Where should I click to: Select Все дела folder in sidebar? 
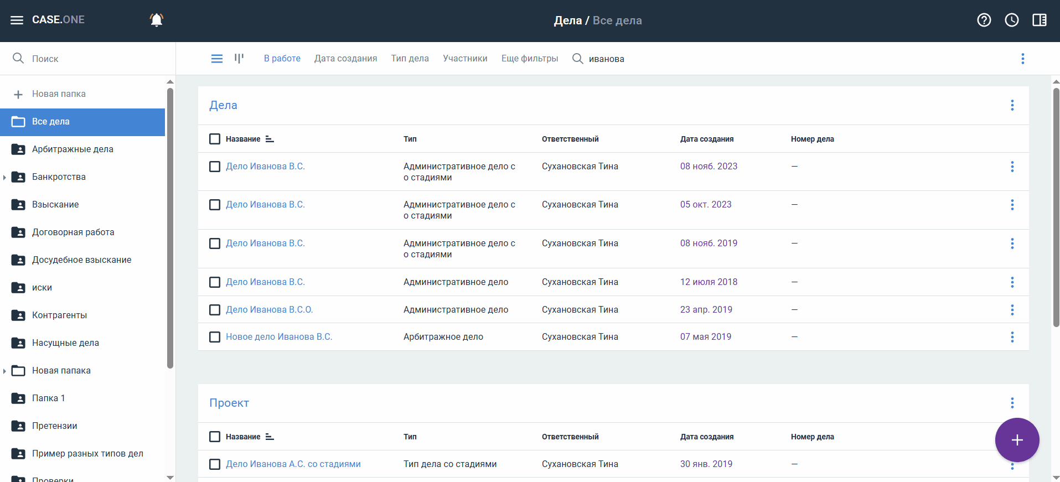82,122
